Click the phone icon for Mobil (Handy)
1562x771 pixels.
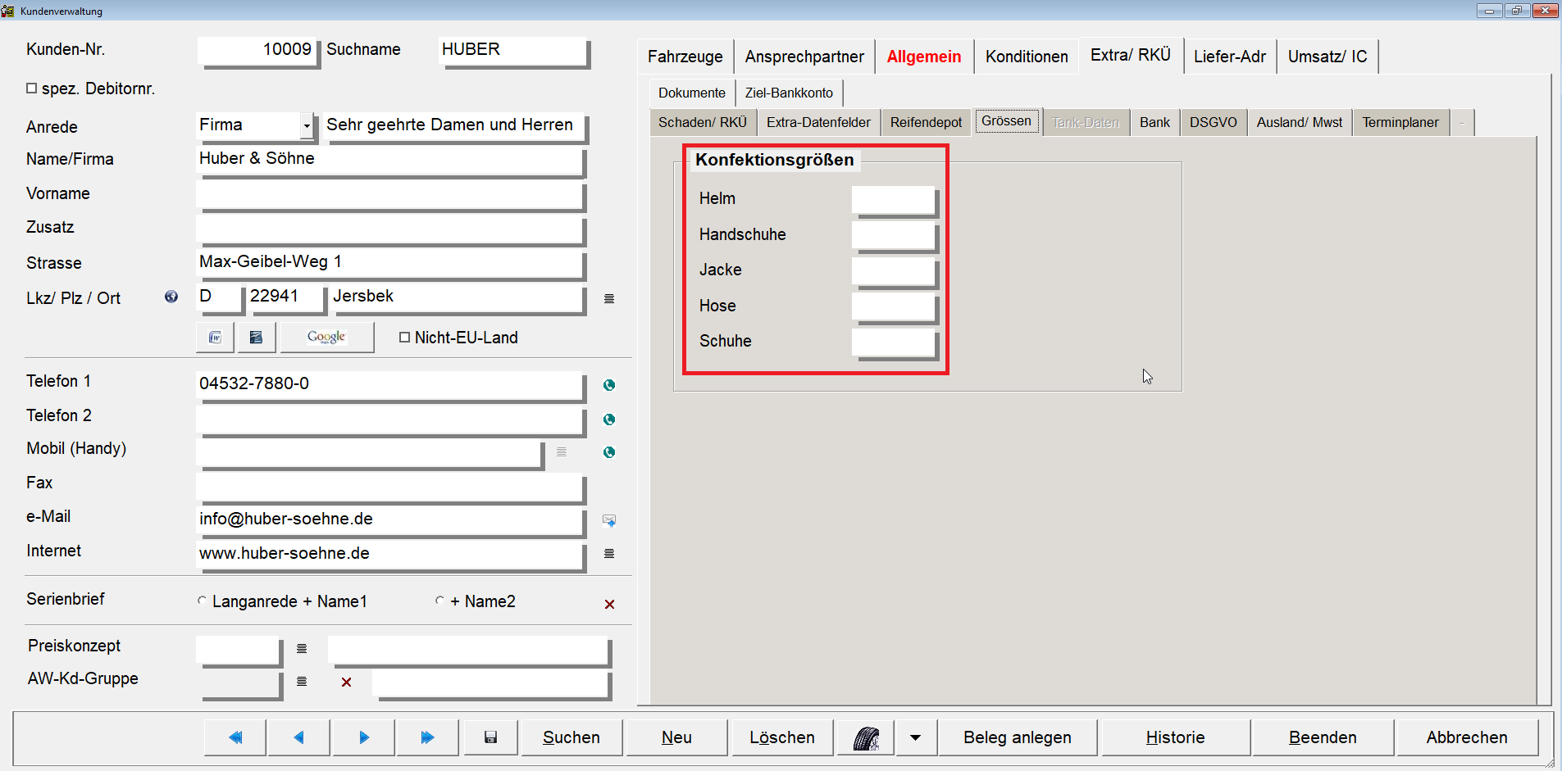[609, 452]
